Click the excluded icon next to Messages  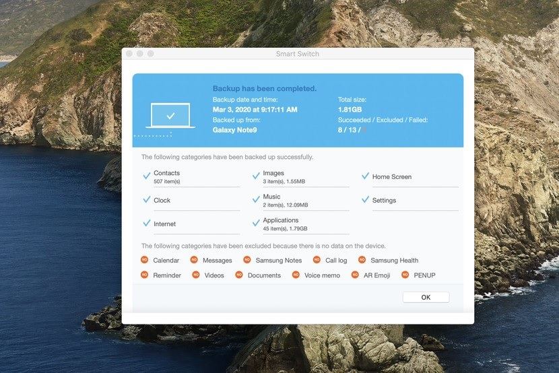194,260
